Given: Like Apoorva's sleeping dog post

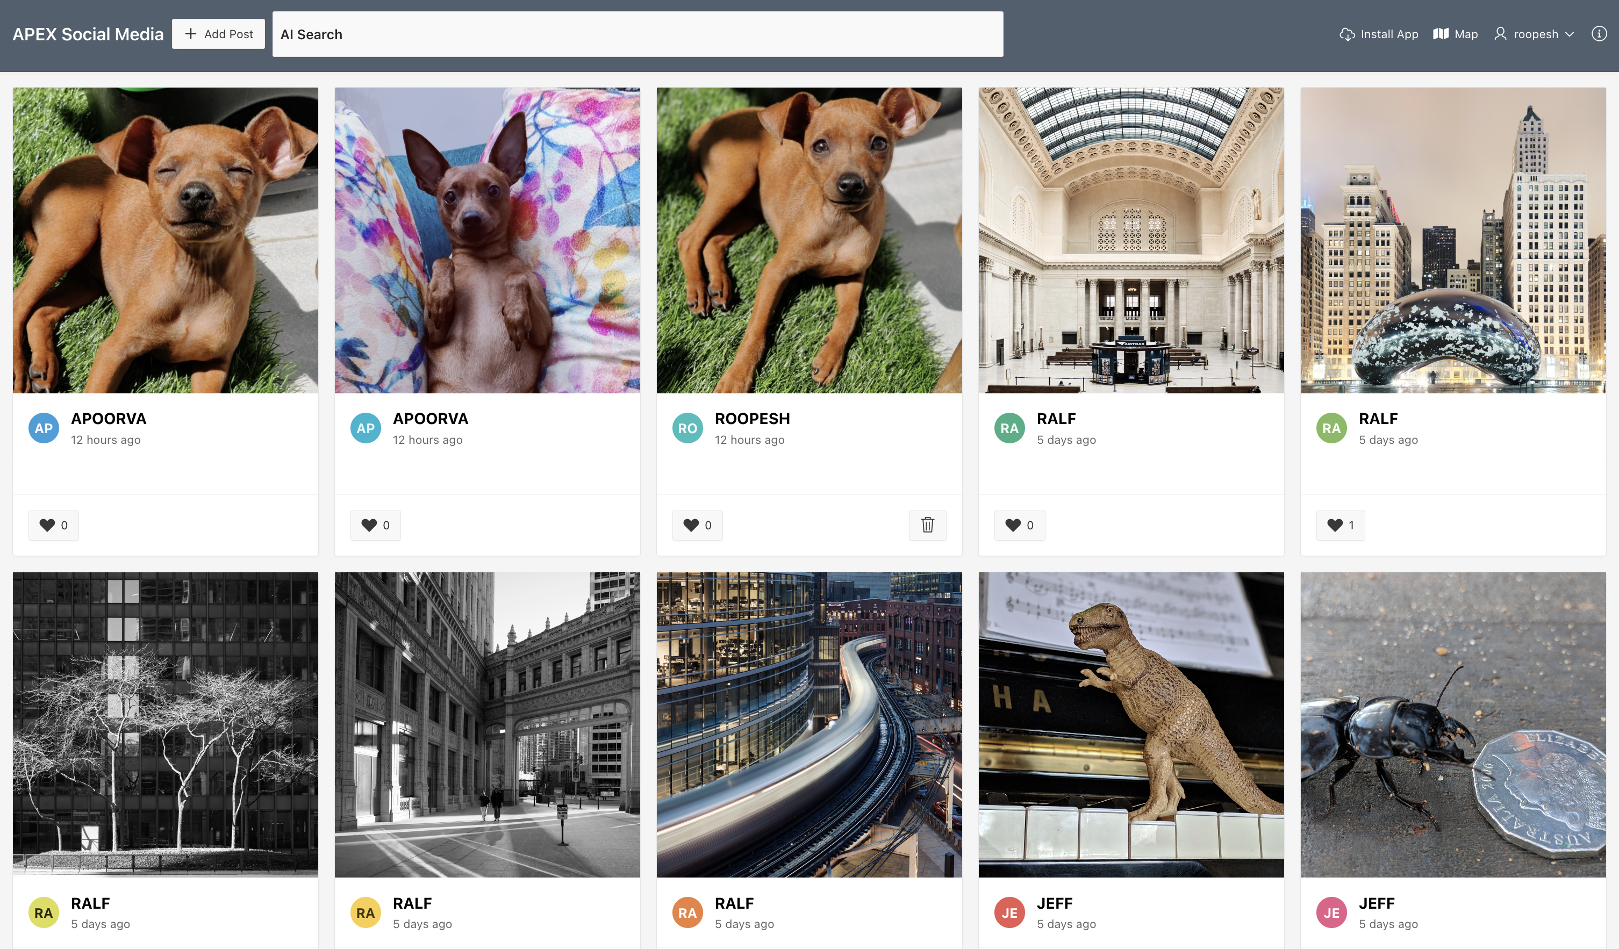Looking at the screenshot, I should pyautogui.click(x=53, y=525).
